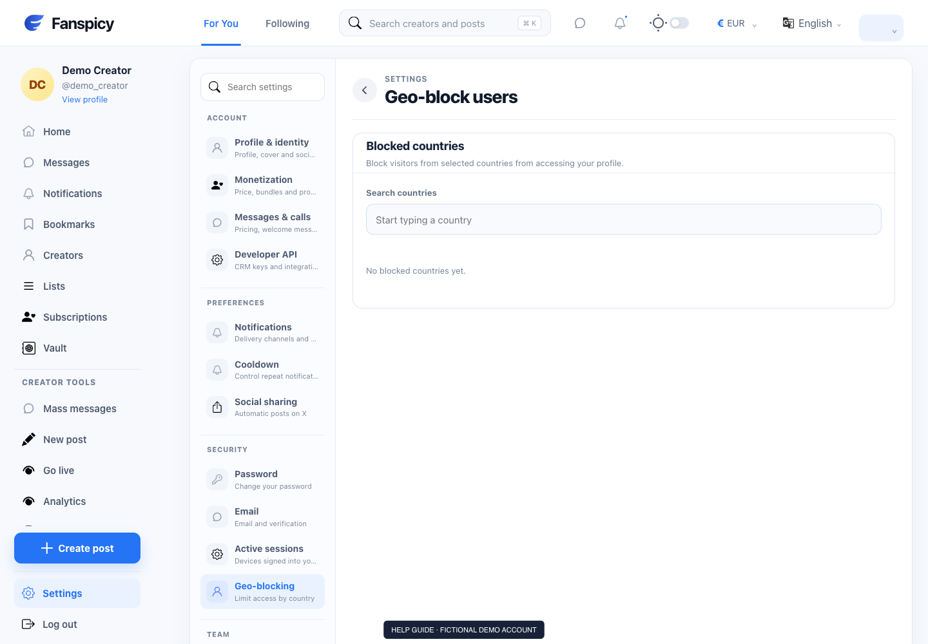Screen dimensions: 928x644
Task: Open Profile & identity settings
Action: click(262, 147)
